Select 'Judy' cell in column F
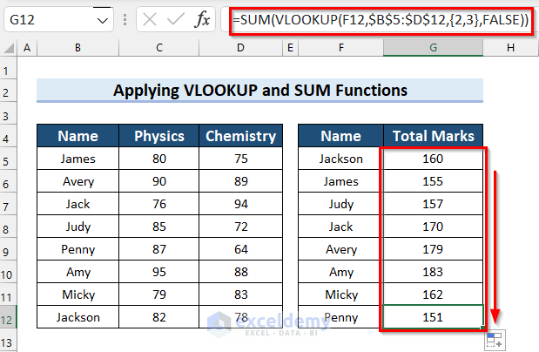Screen dimensions: 539x352 [x=341, y=204]
